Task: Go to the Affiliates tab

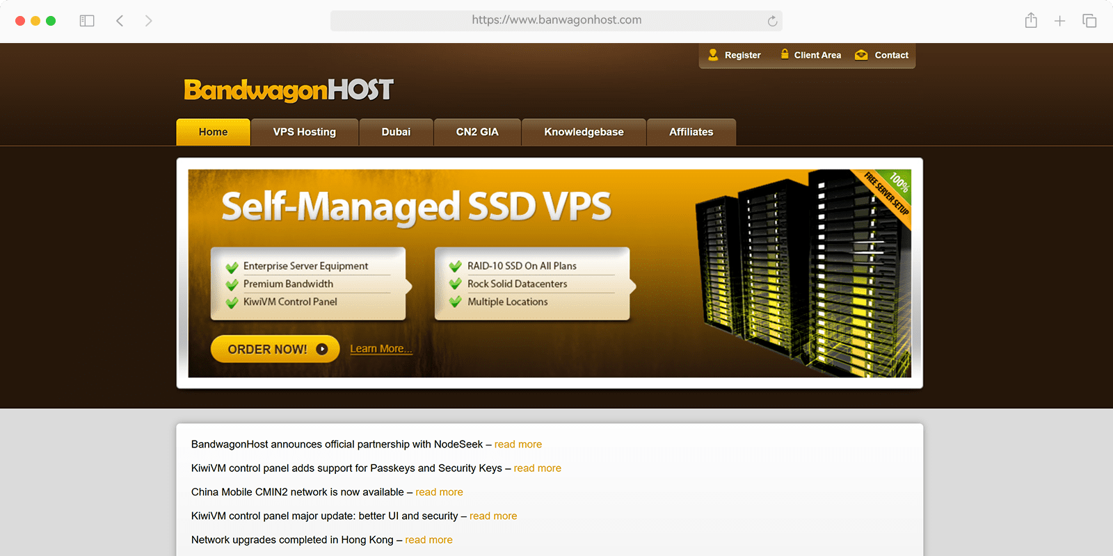Action: click(691, 132)
